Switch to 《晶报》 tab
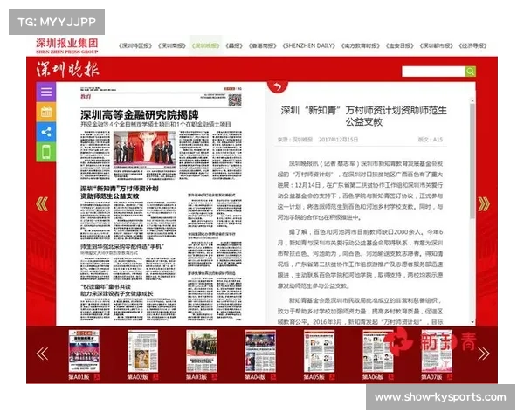The image size is (524, 419). [234, 45]
